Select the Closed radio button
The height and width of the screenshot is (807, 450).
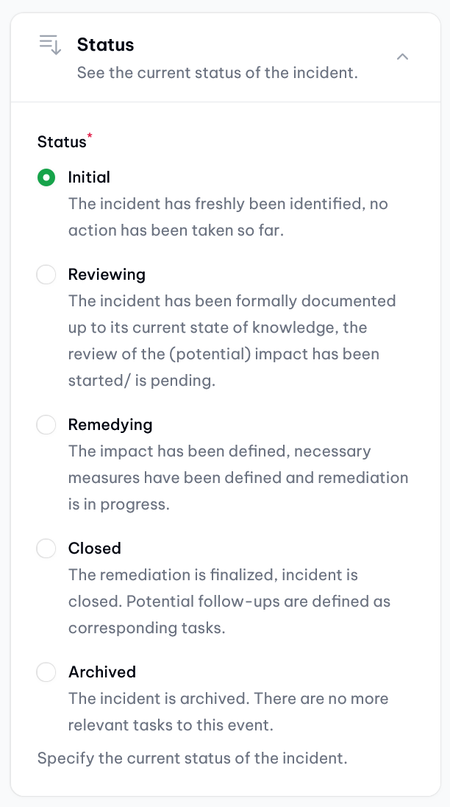(46, 548)
